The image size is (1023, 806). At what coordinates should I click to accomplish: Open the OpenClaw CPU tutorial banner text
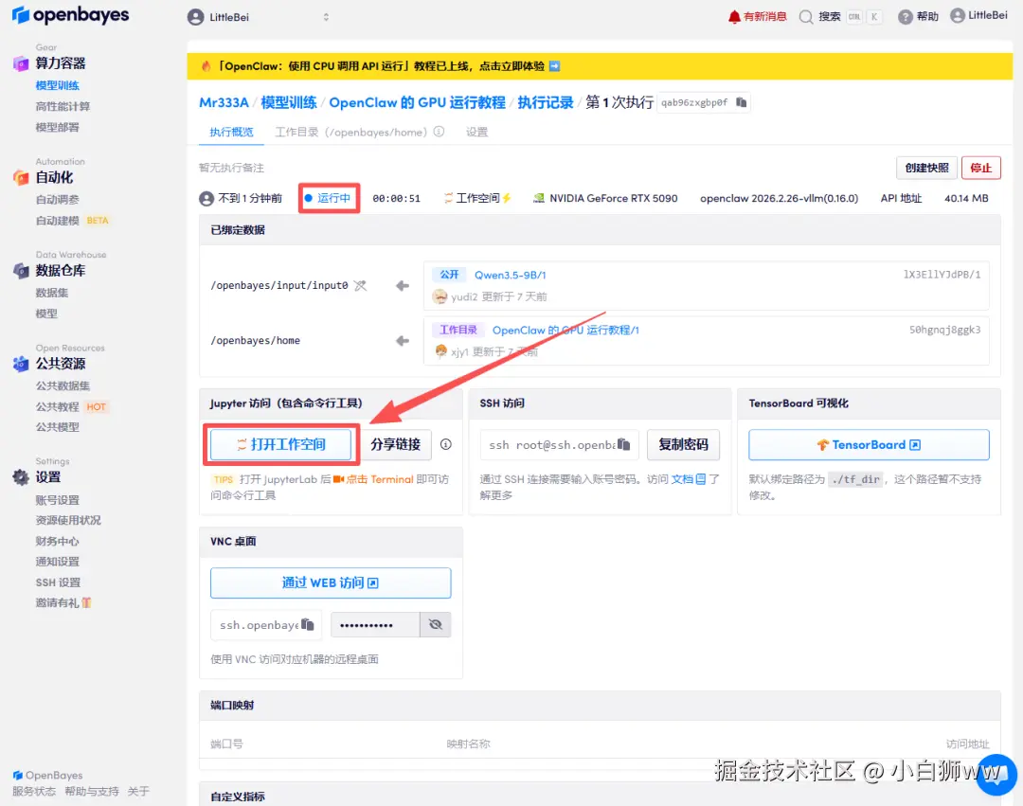coord(381,66)
